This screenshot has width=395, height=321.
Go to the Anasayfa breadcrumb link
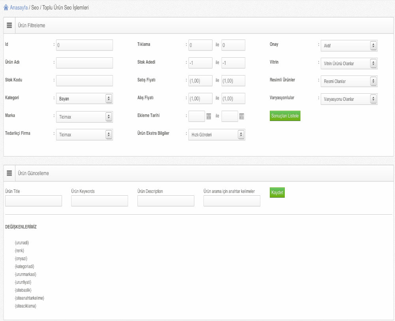(19, 8)
